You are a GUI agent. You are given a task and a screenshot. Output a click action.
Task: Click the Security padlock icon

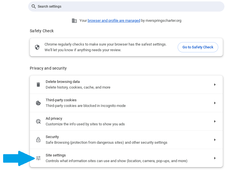[x=38, y=140]
